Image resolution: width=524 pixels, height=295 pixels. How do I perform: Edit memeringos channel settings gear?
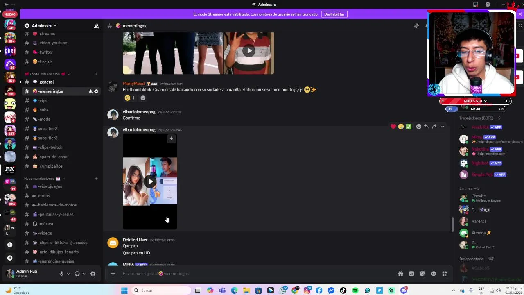click(x=96, y=91)
